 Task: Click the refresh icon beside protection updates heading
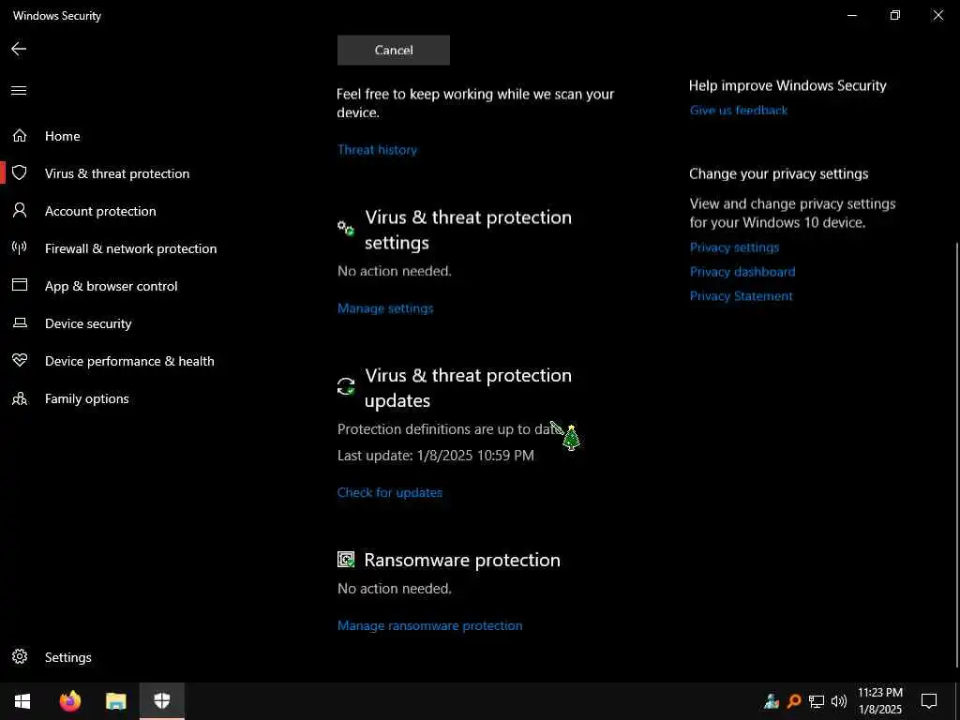346,386
